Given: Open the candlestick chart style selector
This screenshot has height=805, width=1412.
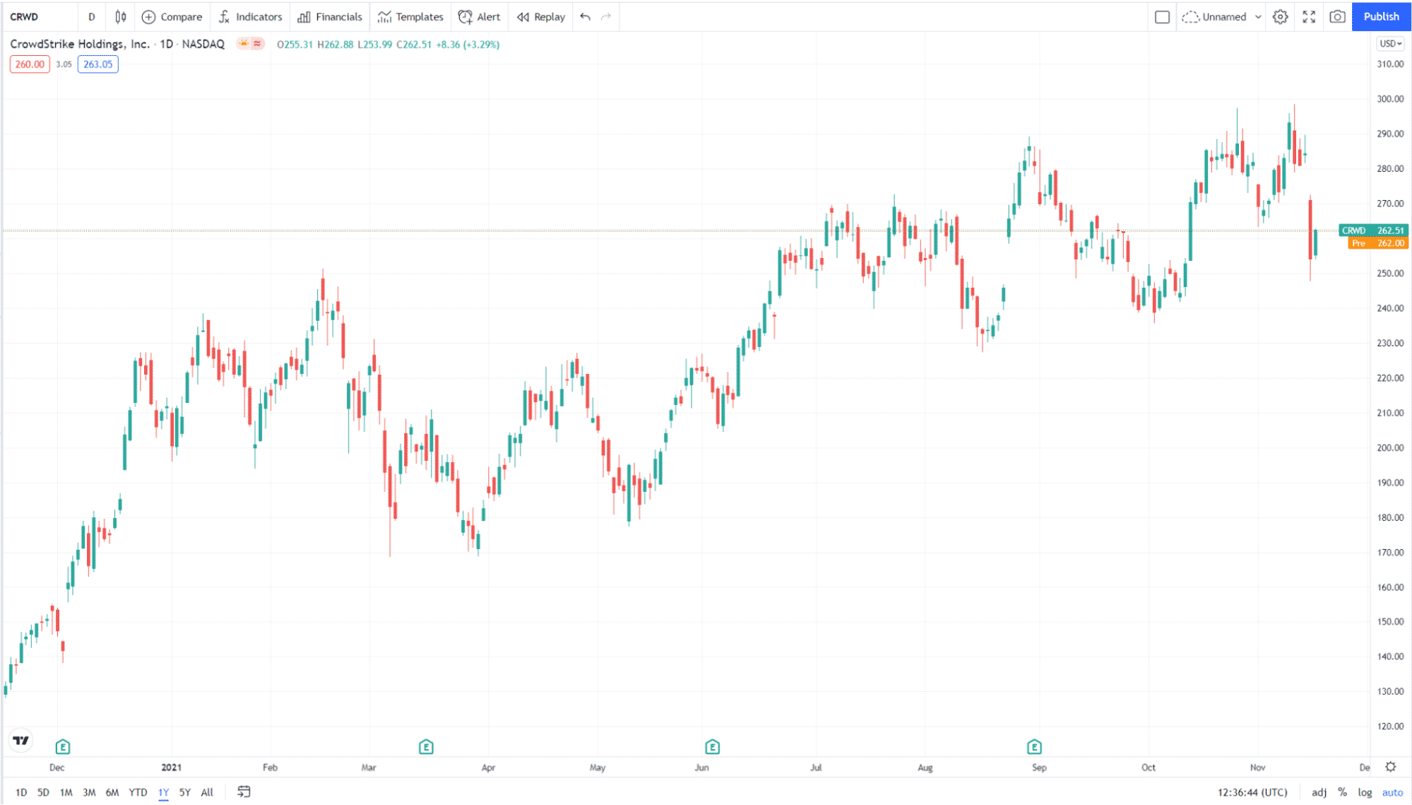Looking at the screenshot, I should tap(121, 17).
